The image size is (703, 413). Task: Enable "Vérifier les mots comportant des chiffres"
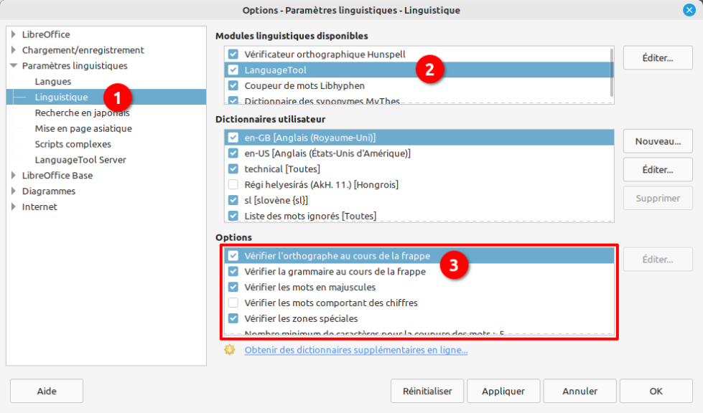point(234,303)
